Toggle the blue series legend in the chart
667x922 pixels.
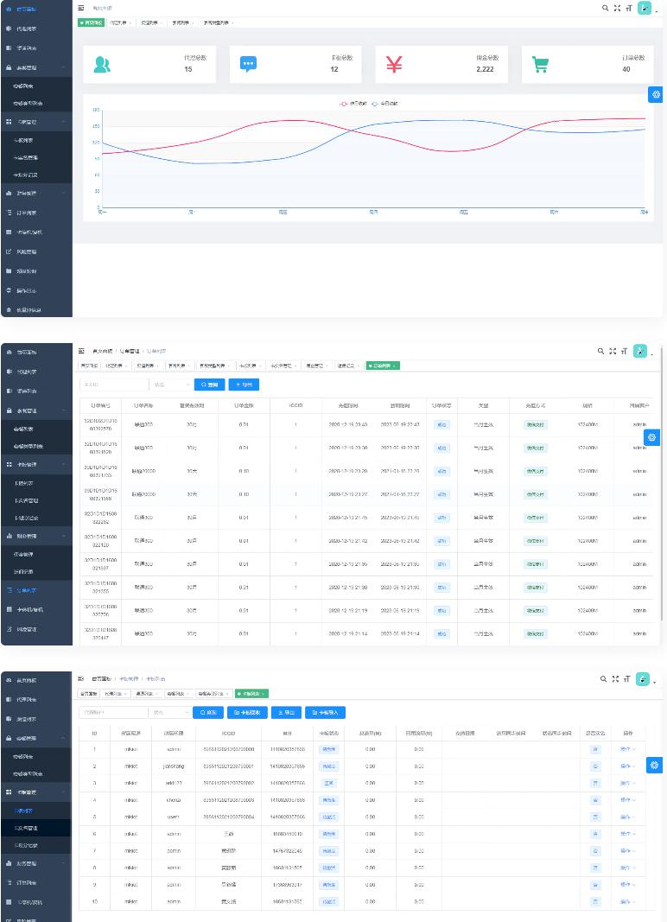[384, 104]
